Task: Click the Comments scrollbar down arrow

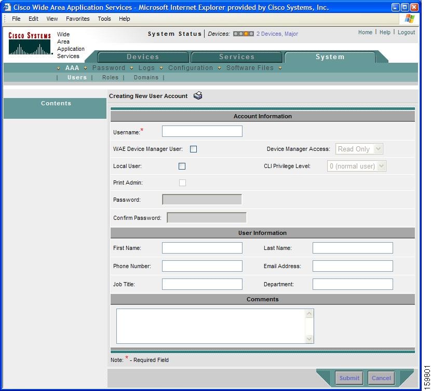Action: tap(309, 339)
